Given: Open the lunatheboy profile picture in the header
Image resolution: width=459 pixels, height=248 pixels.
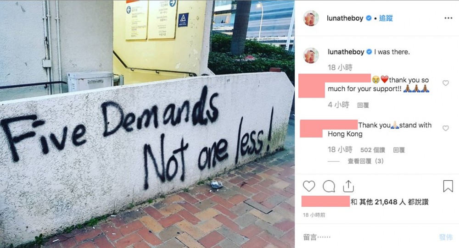Looking at the screenshot, I should pos(311,18).
